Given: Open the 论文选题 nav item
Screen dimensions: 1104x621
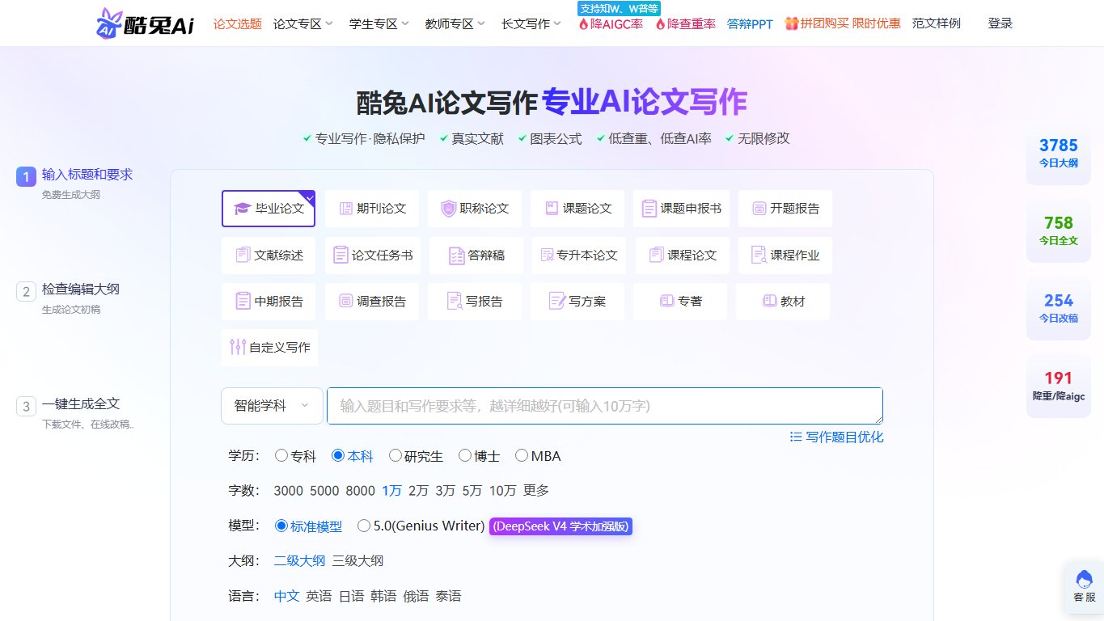Looking at the screenshot, I should pyautogui.click(x=238, y=23).
